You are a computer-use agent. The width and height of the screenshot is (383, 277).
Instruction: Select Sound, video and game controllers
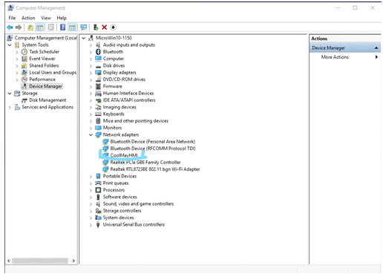coord(138,204)
